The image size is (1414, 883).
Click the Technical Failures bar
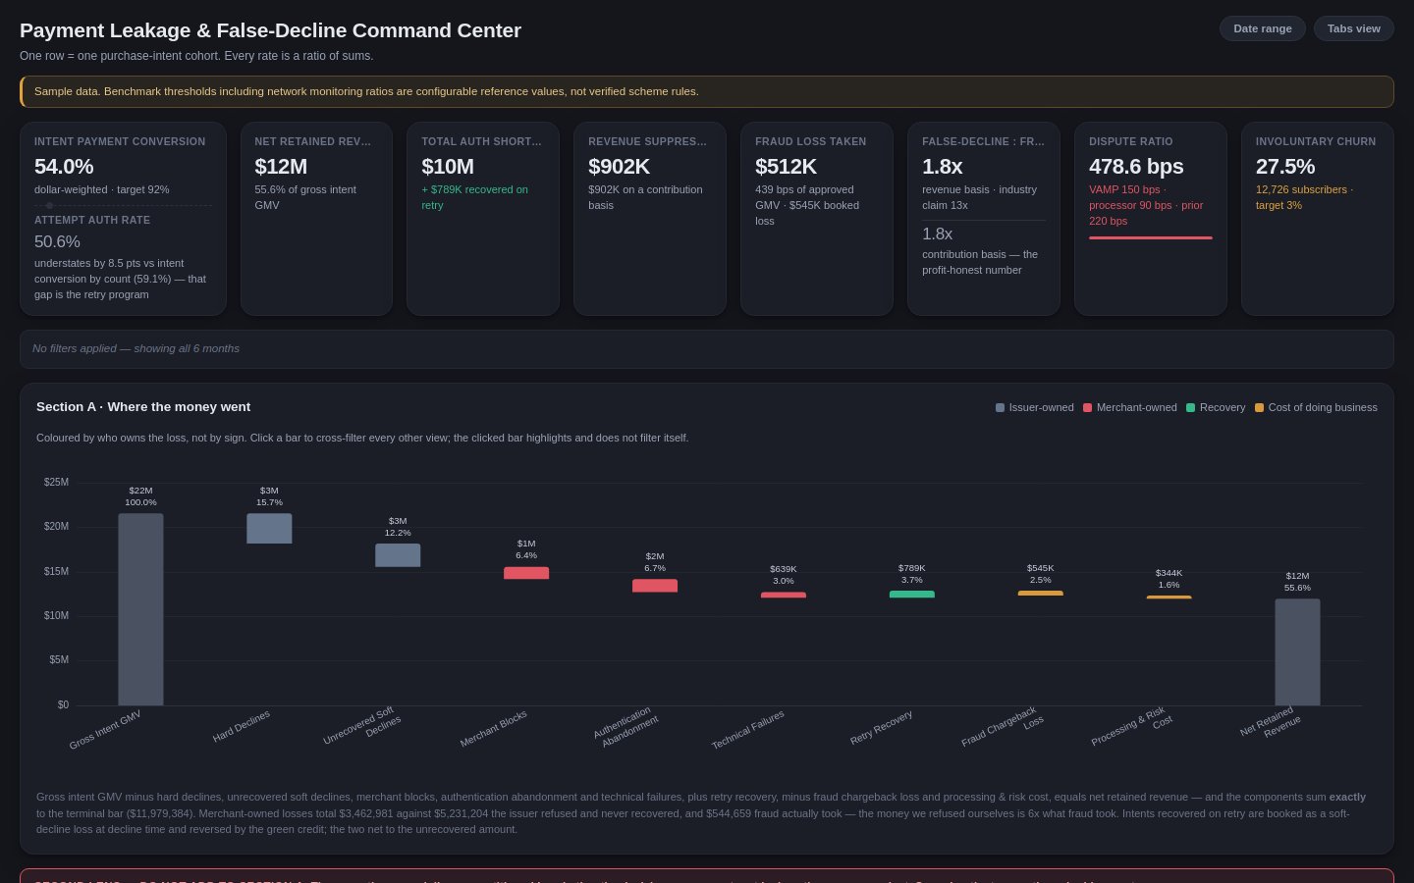[x=784, y=595]
